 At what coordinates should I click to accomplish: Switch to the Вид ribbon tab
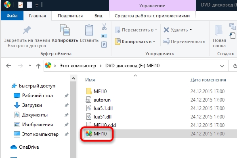pos(98,16)
